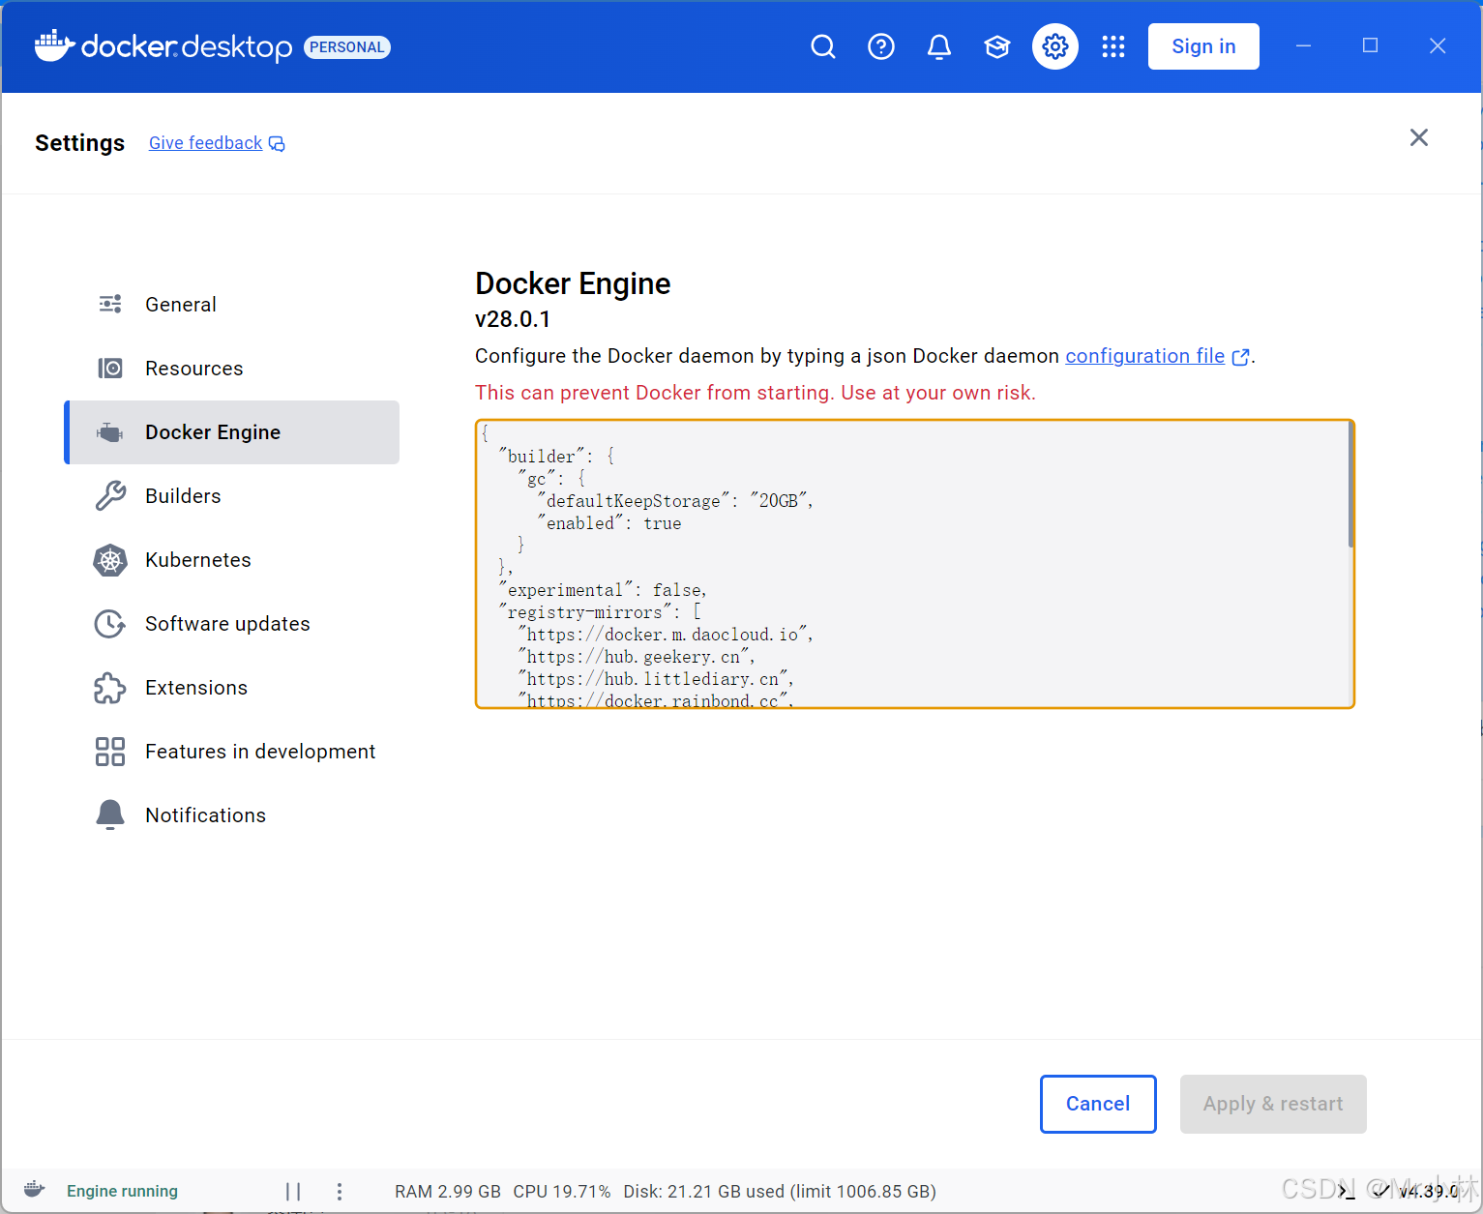Pause the Docker engine from the status bar
This screenshot has width=1483, height=1214.
tap(293, 1191)
